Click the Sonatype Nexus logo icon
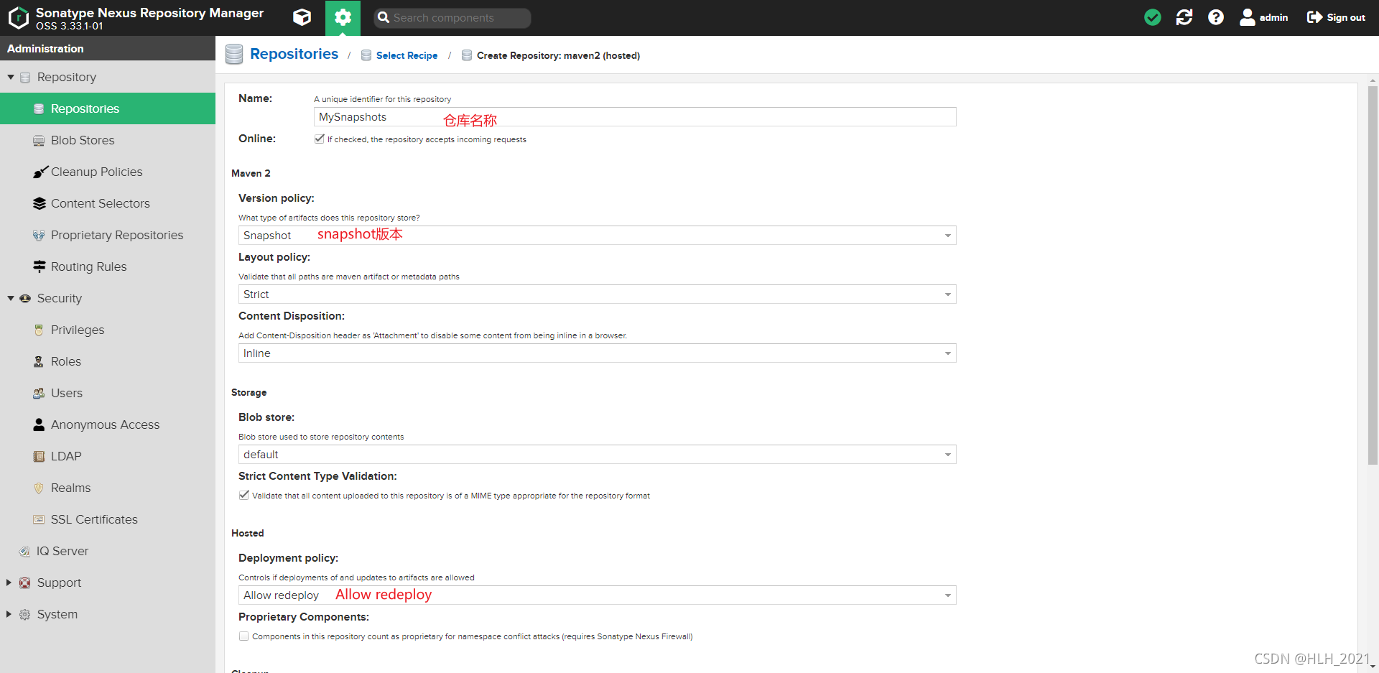The height and width of the screenshot is (673, 1379). click(18, 18)
